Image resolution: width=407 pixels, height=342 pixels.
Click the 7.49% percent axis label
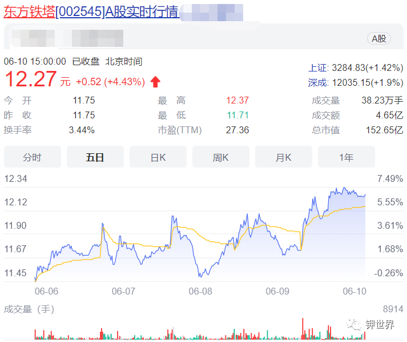(390, 179)
